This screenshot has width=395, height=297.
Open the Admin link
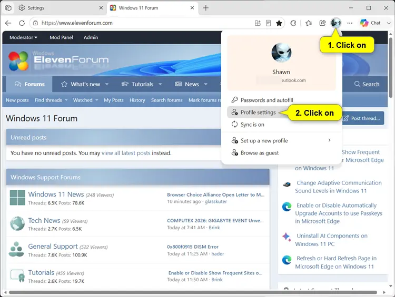[91, 37]
